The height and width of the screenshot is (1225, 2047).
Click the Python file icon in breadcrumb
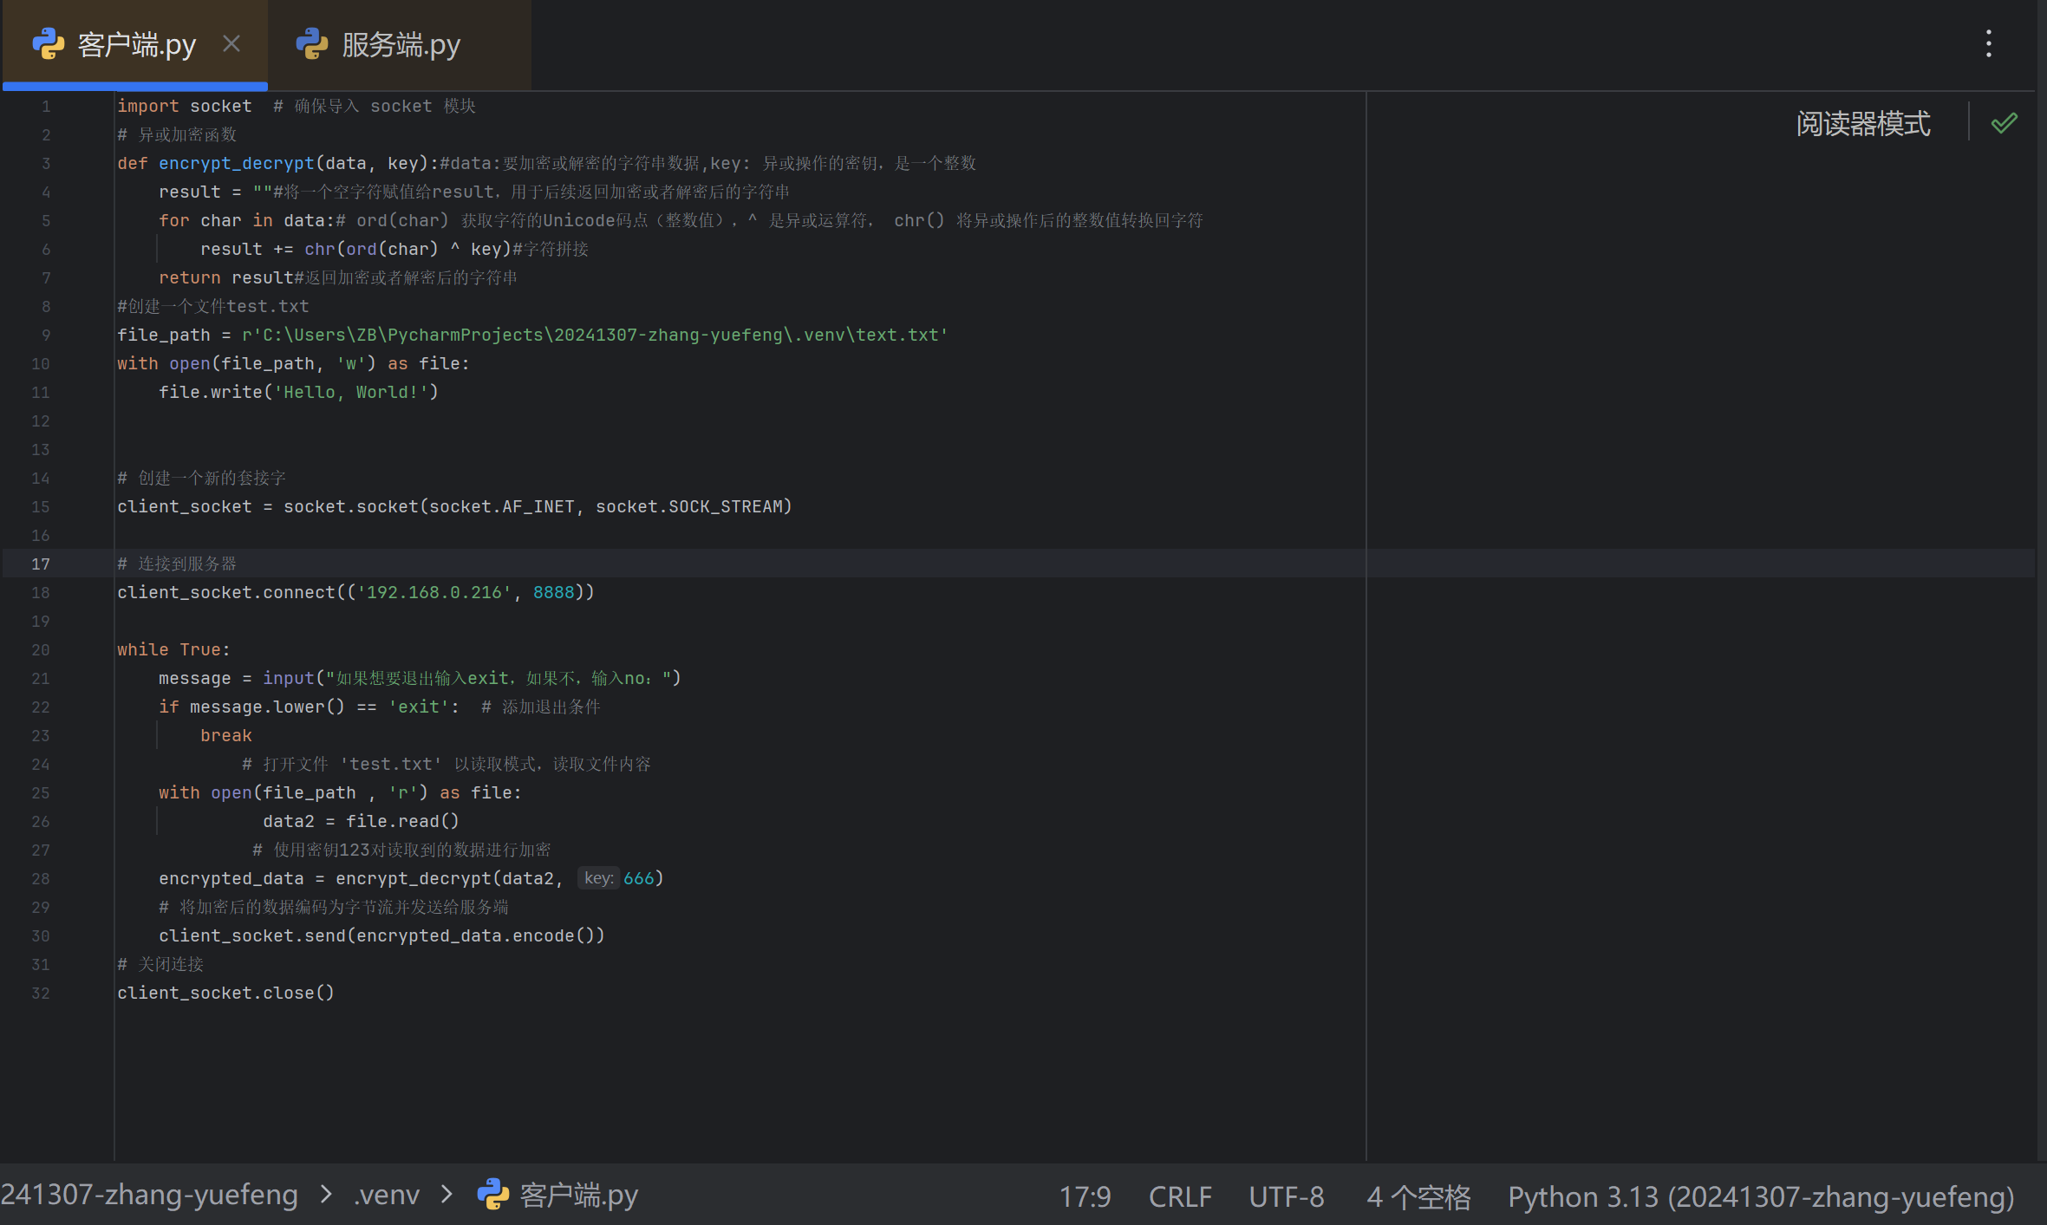coord(493,1195)
